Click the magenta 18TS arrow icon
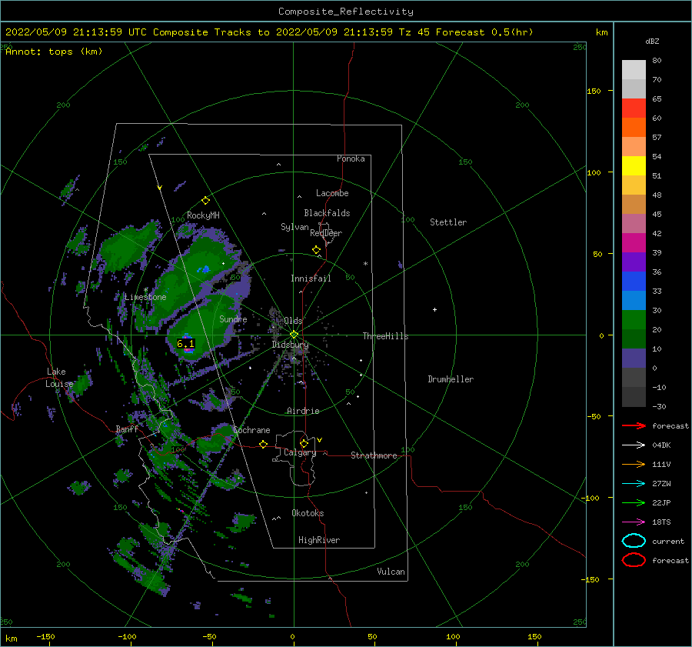The width and height of the screenshot is (692, 647). point(634,522)
